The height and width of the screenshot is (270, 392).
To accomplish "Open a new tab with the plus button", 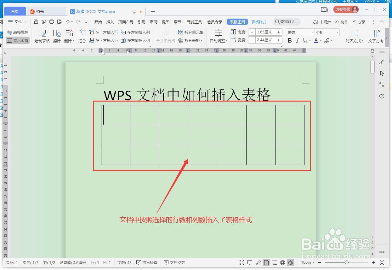I will pos(153,11).
